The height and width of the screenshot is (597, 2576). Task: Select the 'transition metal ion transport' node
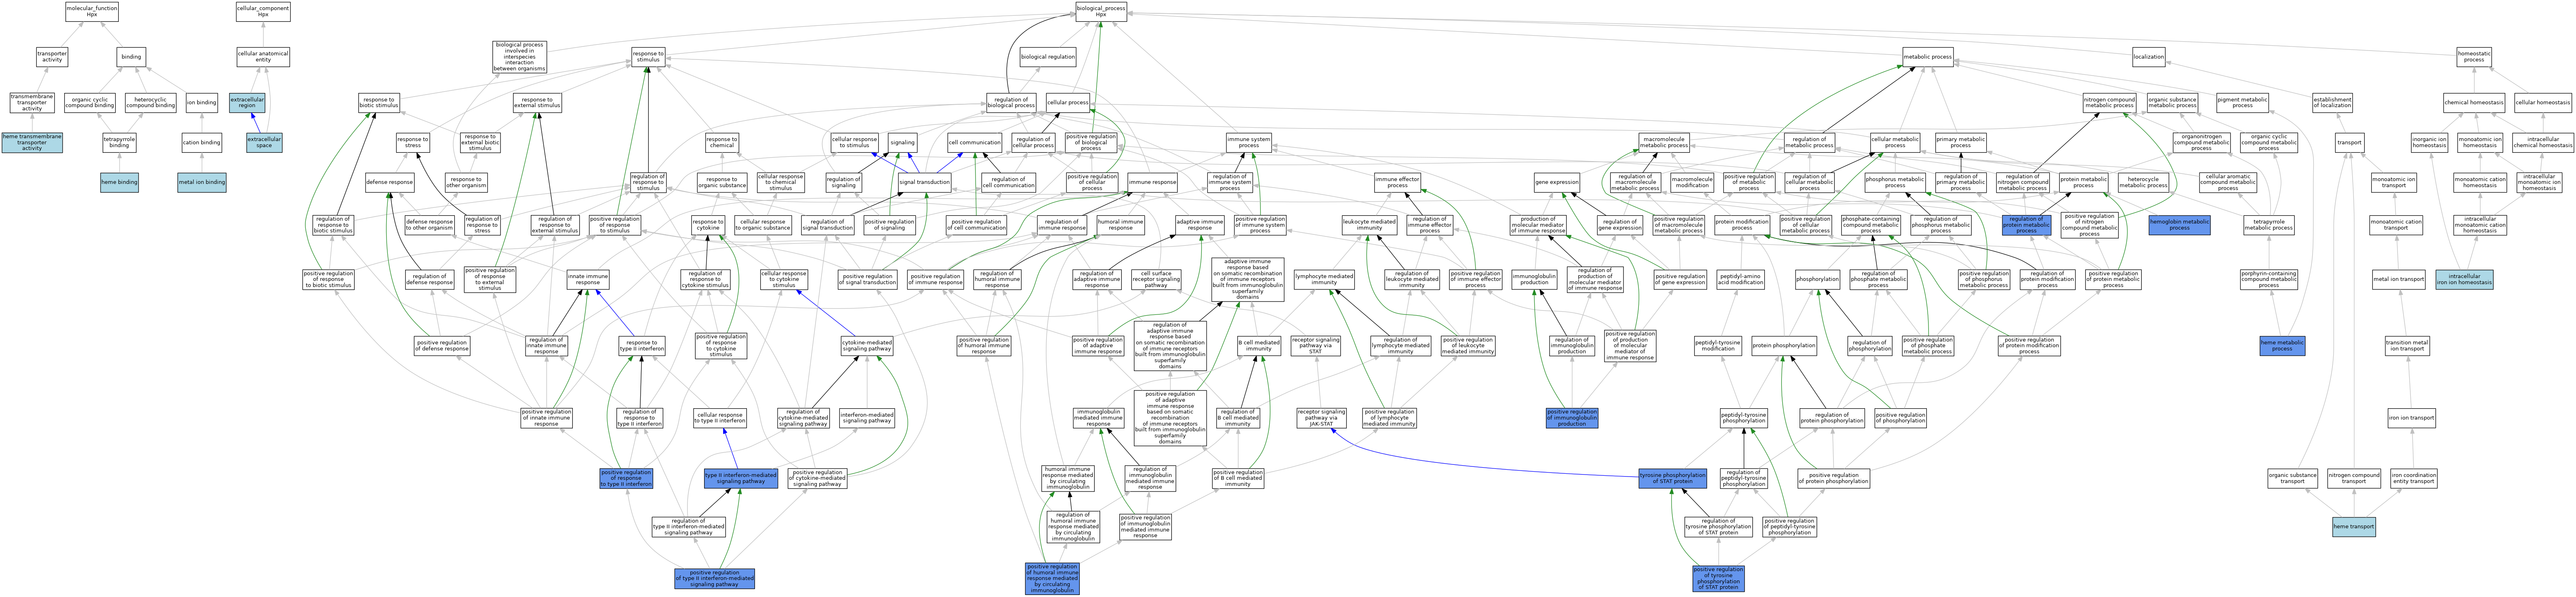coord(2407,345)
